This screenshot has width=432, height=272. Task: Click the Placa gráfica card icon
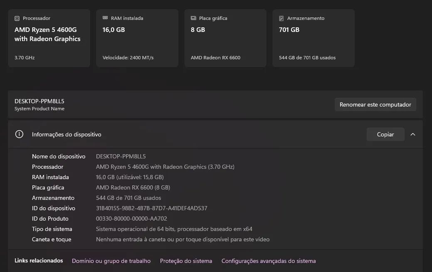pyautogui.click(x=193, y=18)
